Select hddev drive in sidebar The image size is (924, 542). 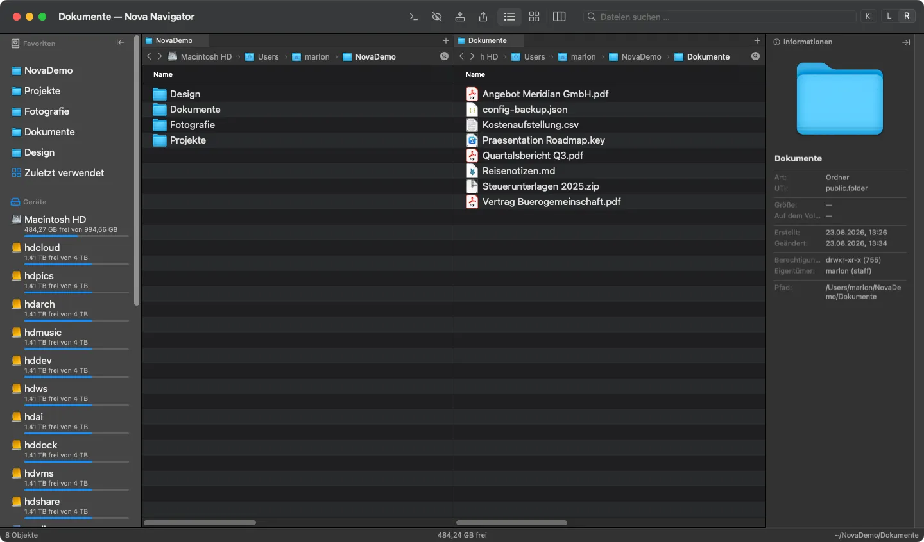pos(69,365)
